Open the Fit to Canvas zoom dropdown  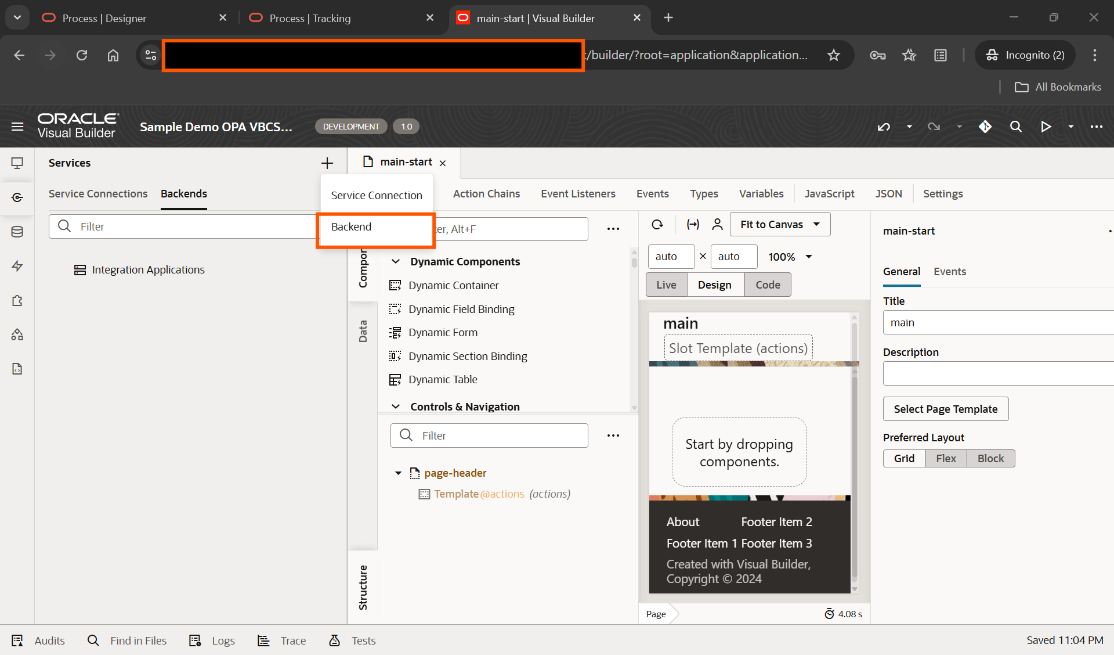point(779,224)
